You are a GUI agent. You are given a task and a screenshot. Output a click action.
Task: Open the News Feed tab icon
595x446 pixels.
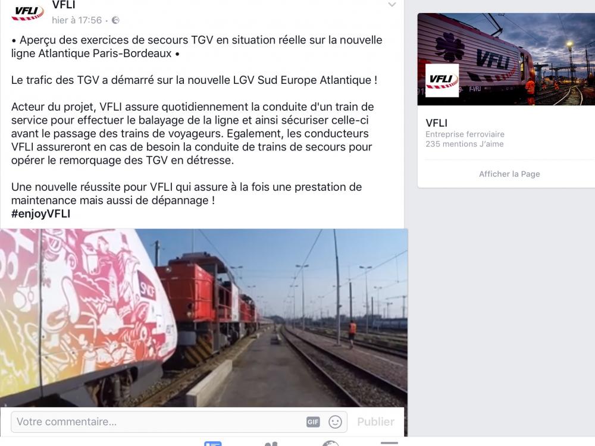pyautogui.click(x=212, y=443)
